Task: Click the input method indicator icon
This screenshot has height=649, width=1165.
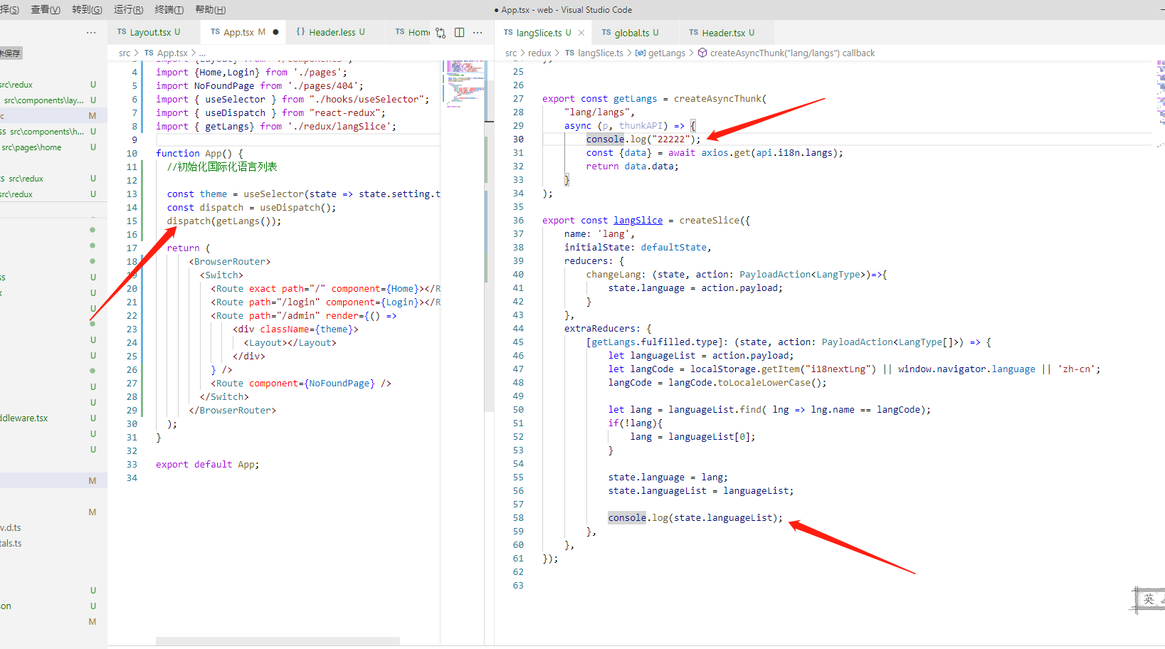Action: (x=1149, y=599)
